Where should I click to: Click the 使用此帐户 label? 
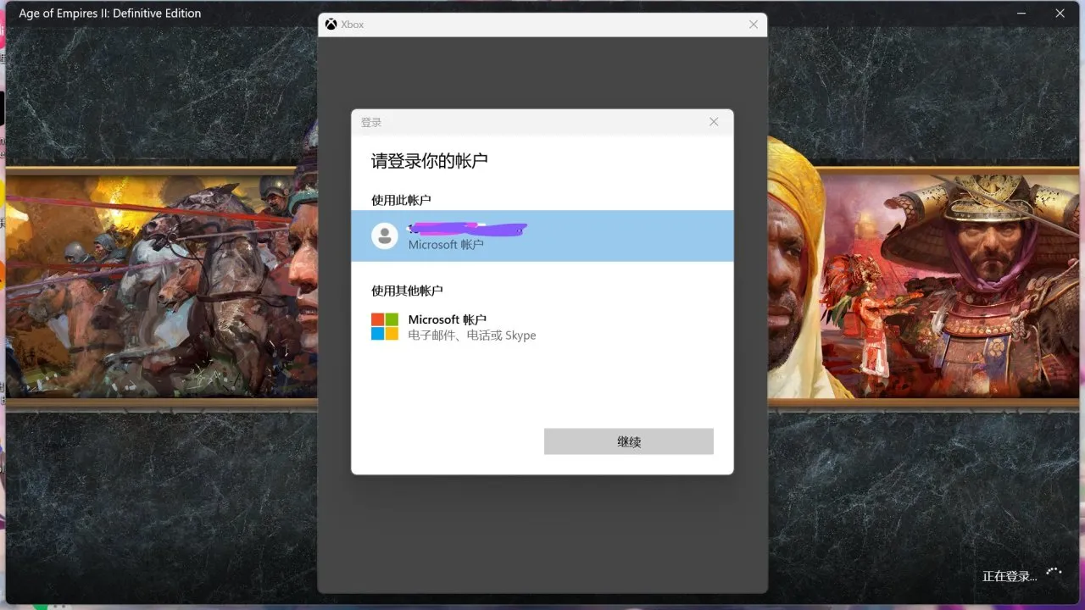(x=401, y=200)
